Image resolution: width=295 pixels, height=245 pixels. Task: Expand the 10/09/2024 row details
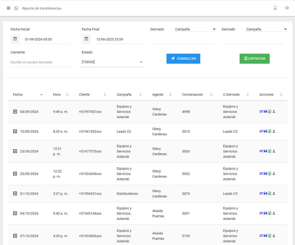(15, 131)
